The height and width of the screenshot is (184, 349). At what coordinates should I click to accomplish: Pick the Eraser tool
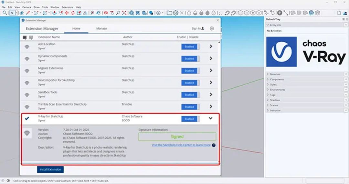[22, 13]
